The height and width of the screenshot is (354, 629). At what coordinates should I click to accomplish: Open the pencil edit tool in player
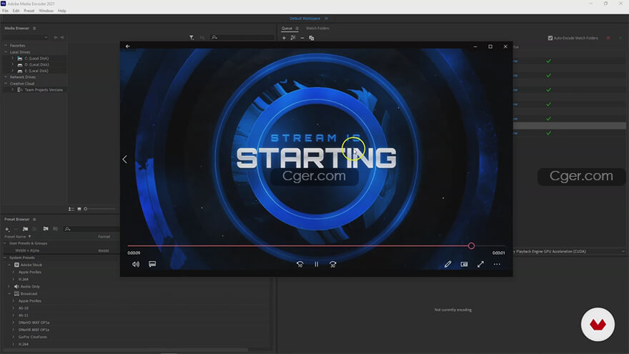coord(447,264)
